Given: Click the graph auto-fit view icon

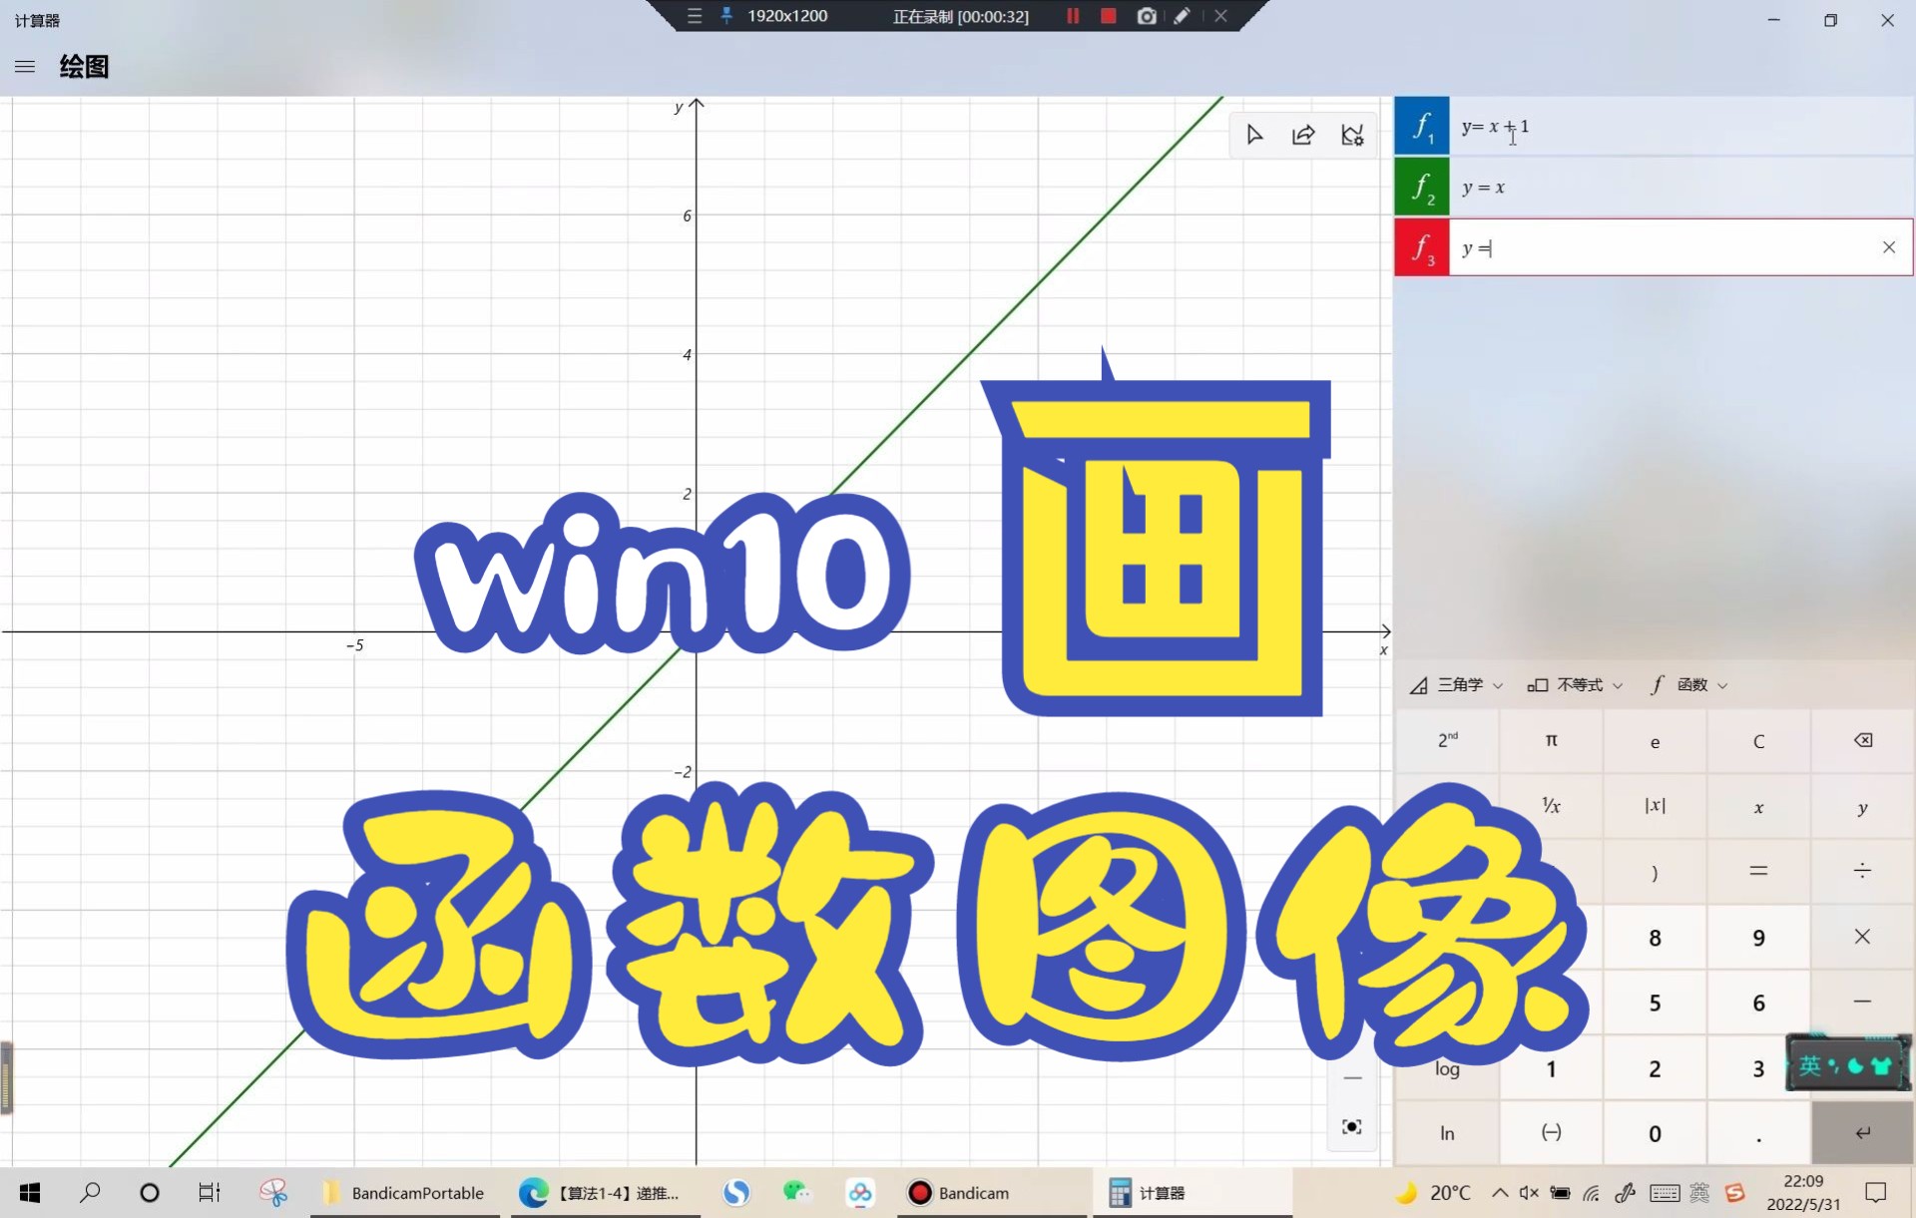Looking at the screenshot, I should click(1351, 1126).
